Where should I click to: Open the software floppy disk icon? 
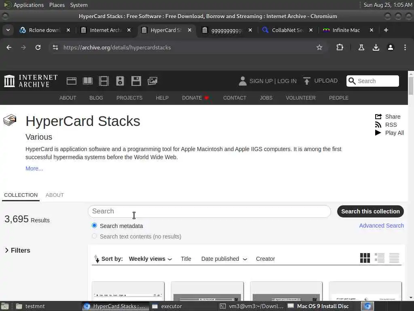click(136, 81)
